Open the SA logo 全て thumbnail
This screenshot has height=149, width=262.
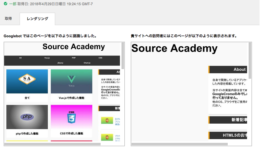click(x=27, y=81)
